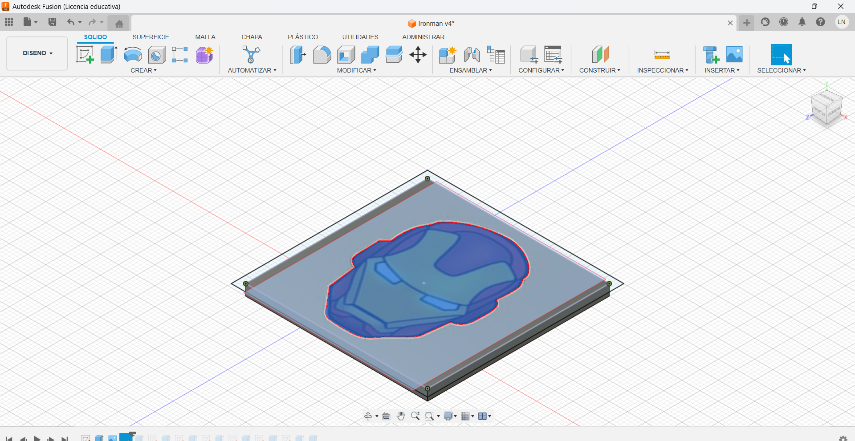The image size is (855, 441).
Task: Expand the AUTOMATIZAR menu
Action: pyautogui.click(x=252, y=70)
